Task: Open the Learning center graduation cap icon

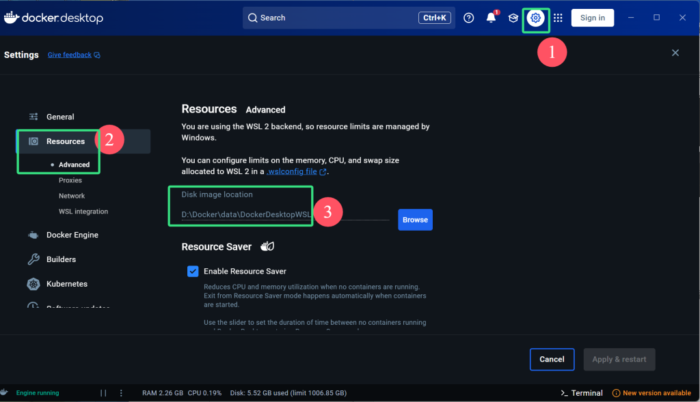Action: click(x=513, y=18)
